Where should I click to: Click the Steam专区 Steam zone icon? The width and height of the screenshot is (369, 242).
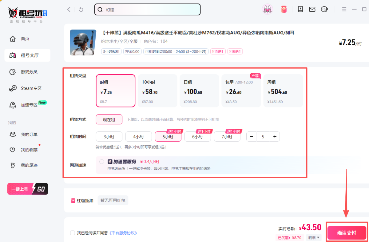click(x=12, y=88)
